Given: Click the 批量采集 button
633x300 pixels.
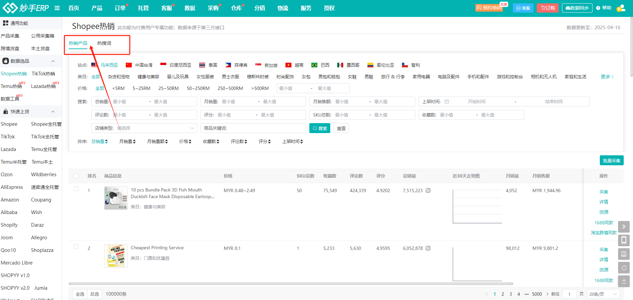Looking at the screenshot, I should (611, 160).
